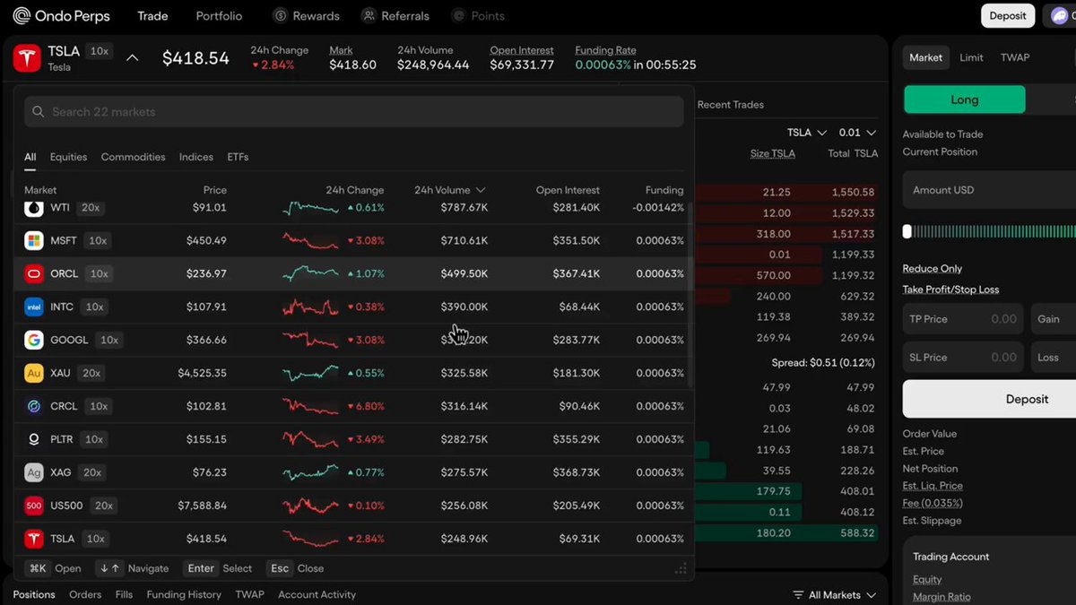Click the WTI market icon

[34, 208]
